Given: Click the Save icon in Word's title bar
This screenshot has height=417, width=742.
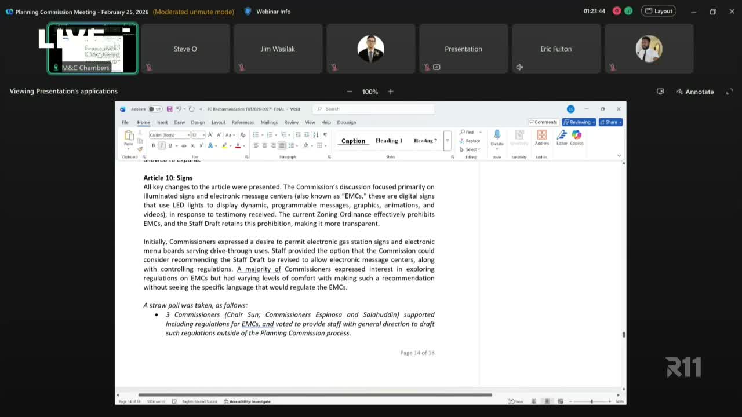Looking at the screenshot, I should point(169,109).
